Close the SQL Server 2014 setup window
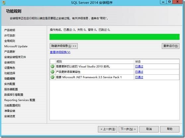Viewport: 185px width, 138px height. (177, 2)
